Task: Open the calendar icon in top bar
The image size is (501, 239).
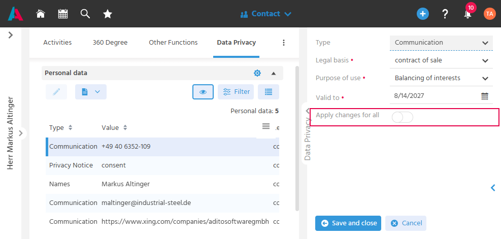Action: point(63,14)
